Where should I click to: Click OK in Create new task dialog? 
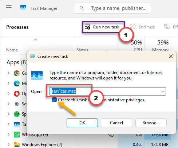[x=82, y=123]
